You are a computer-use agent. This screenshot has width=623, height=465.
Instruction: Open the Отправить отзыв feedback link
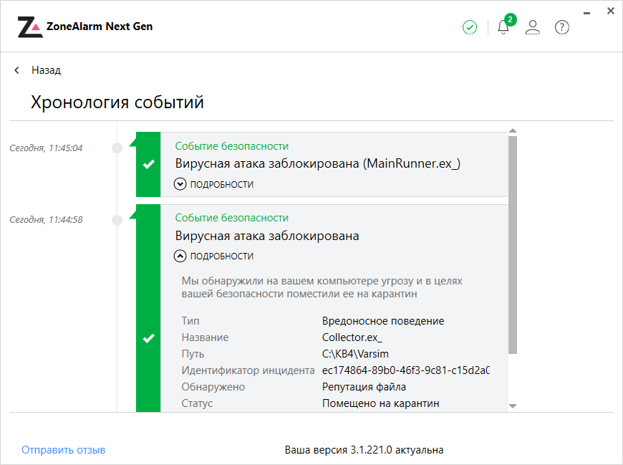[x=64, y=450]
